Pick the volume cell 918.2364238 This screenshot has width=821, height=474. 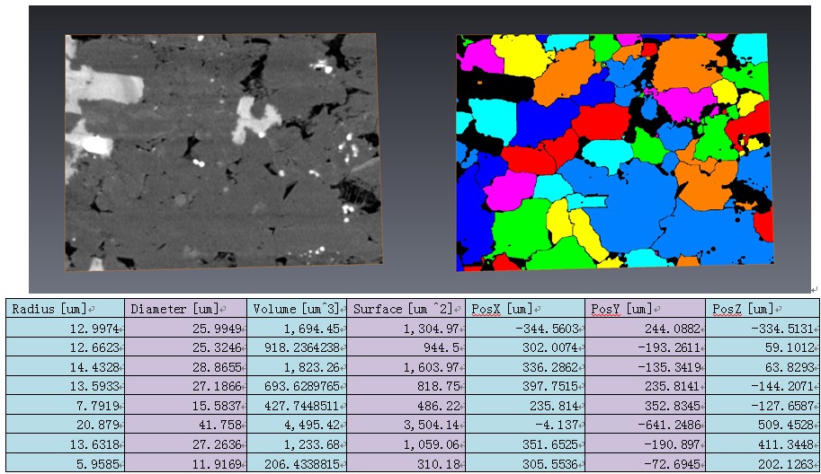(x=297, y=347)
